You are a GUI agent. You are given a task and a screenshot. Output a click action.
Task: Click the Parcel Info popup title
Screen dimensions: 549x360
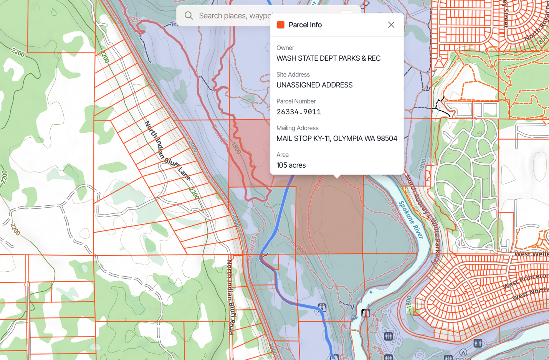(x=305, y=25)
